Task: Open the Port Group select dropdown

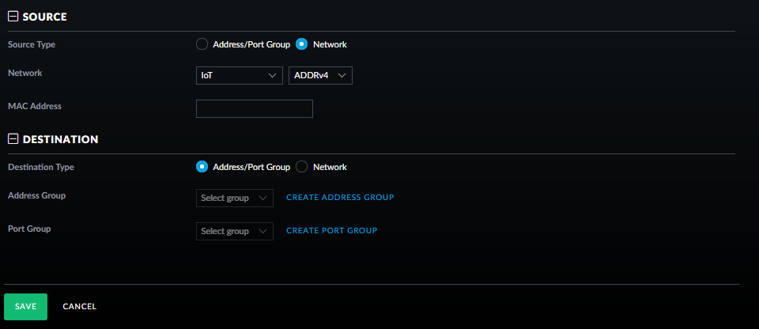Action: (x=234, y=231)
